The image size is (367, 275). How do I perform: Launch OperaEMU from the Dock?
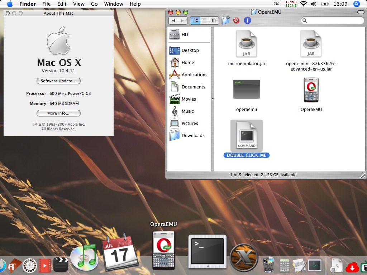[163, 250]
